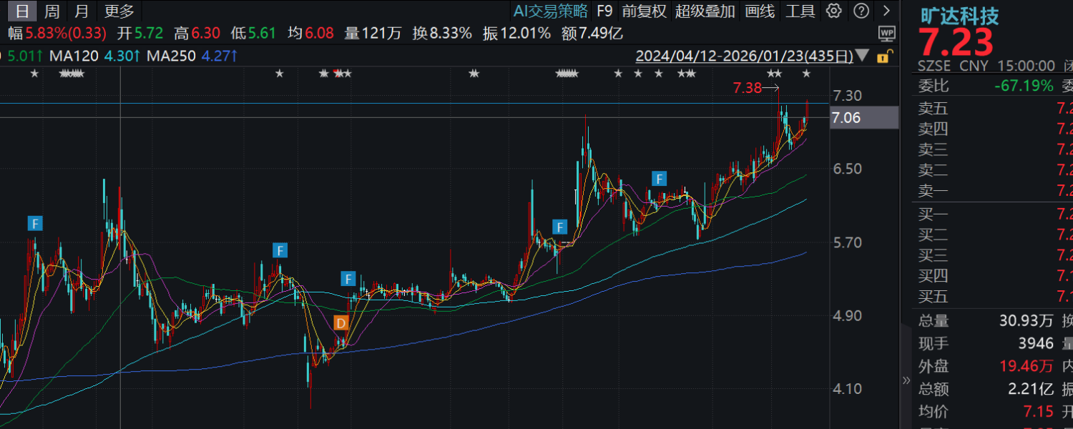
Task: Click the star above the 7.38 high
Action: (774, 74)
